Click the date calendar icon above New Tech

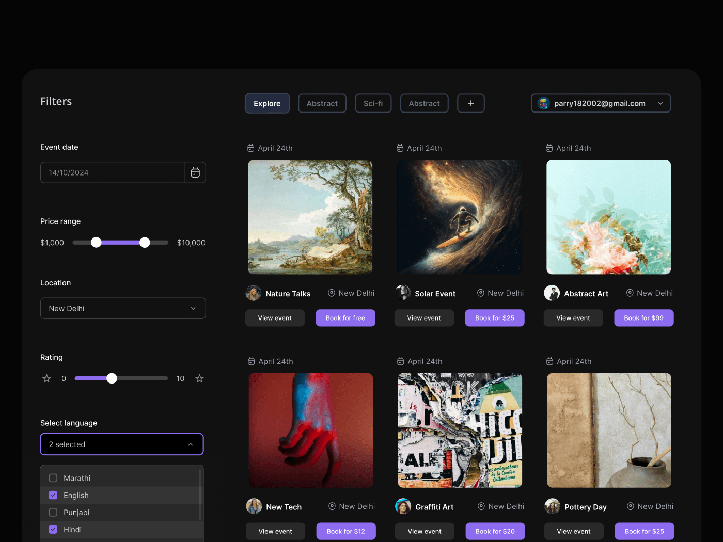pos(252,361)
